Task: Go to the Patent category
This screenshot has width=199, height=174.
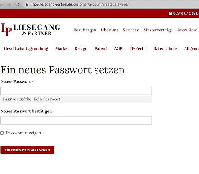Action: pyautogui.click(x=101, y=49)
